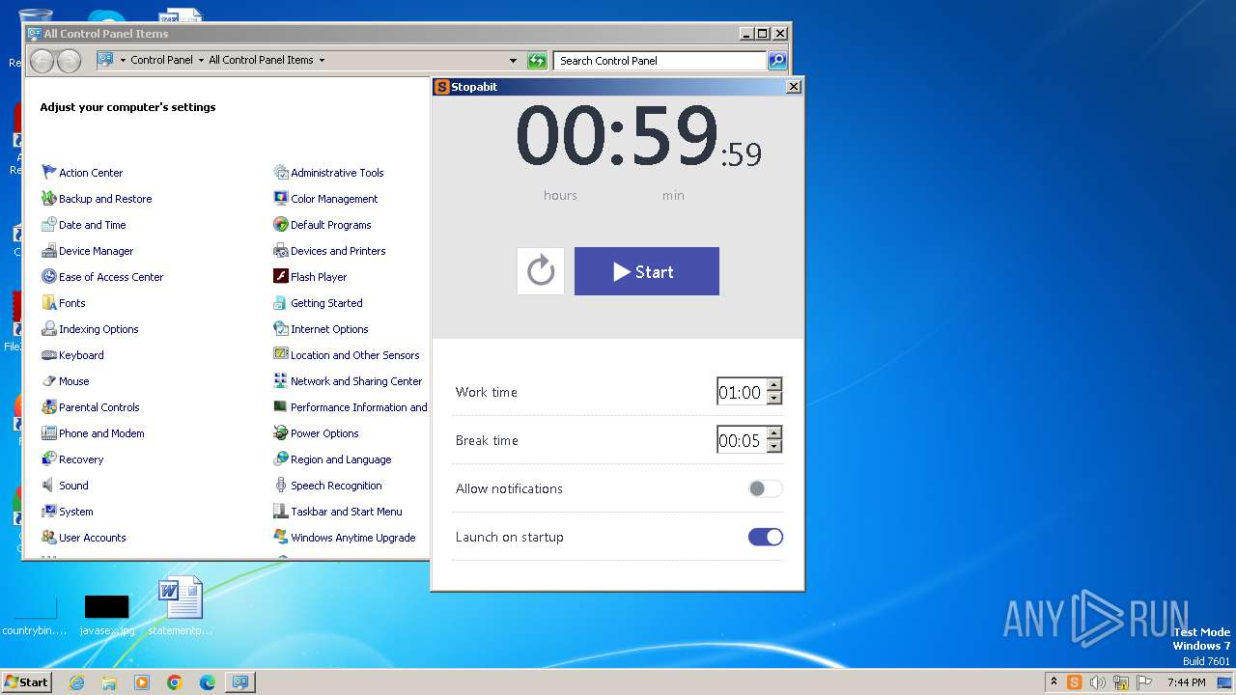The height and width of the screenshot is (695, 1236).
Task: Open Parental Controls icon
Action: 49,406
